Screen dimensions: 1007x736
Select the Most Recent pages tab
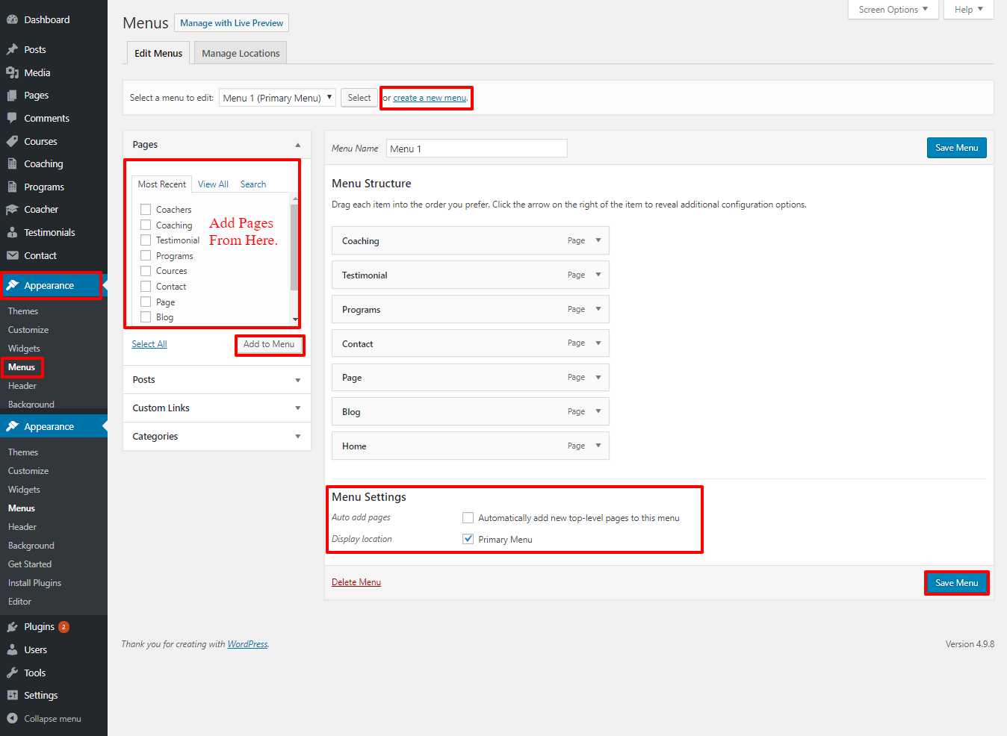click(162, 184)
